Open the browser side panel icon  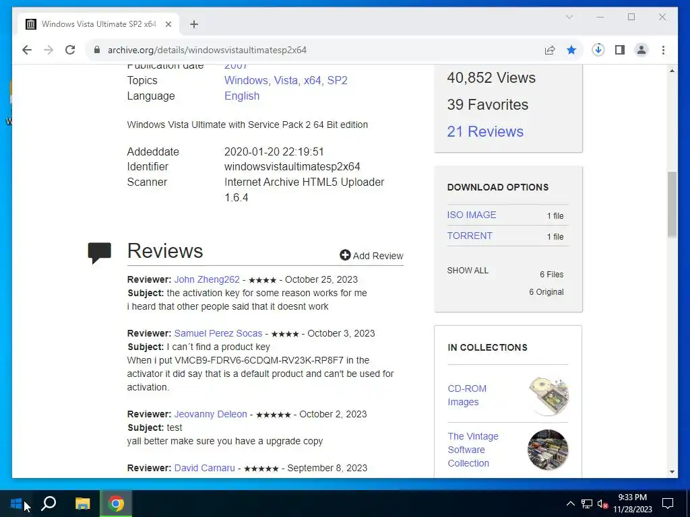click(x=620, y=50)
